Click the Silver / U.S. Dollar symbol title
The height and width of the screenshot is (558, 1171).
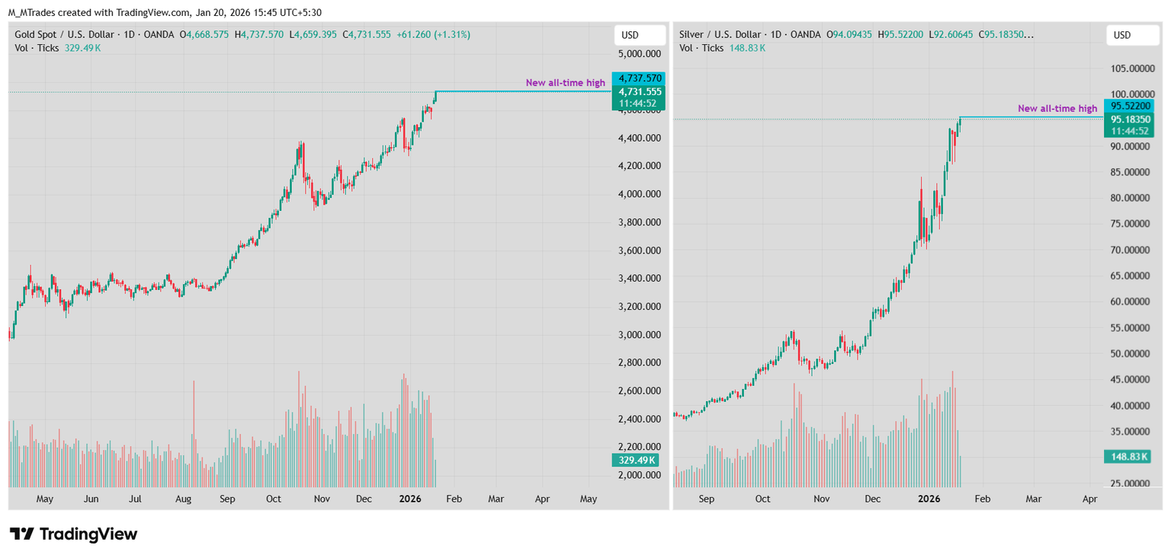click(x=720, y=34)
